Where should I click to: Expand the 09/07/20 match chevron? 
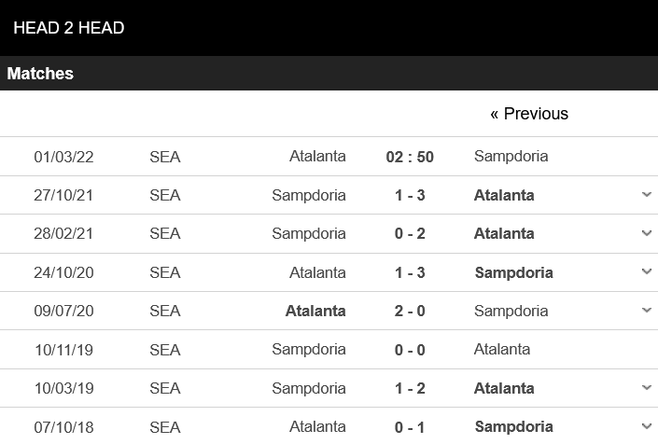pyautogui.click(x=647, y=311)
